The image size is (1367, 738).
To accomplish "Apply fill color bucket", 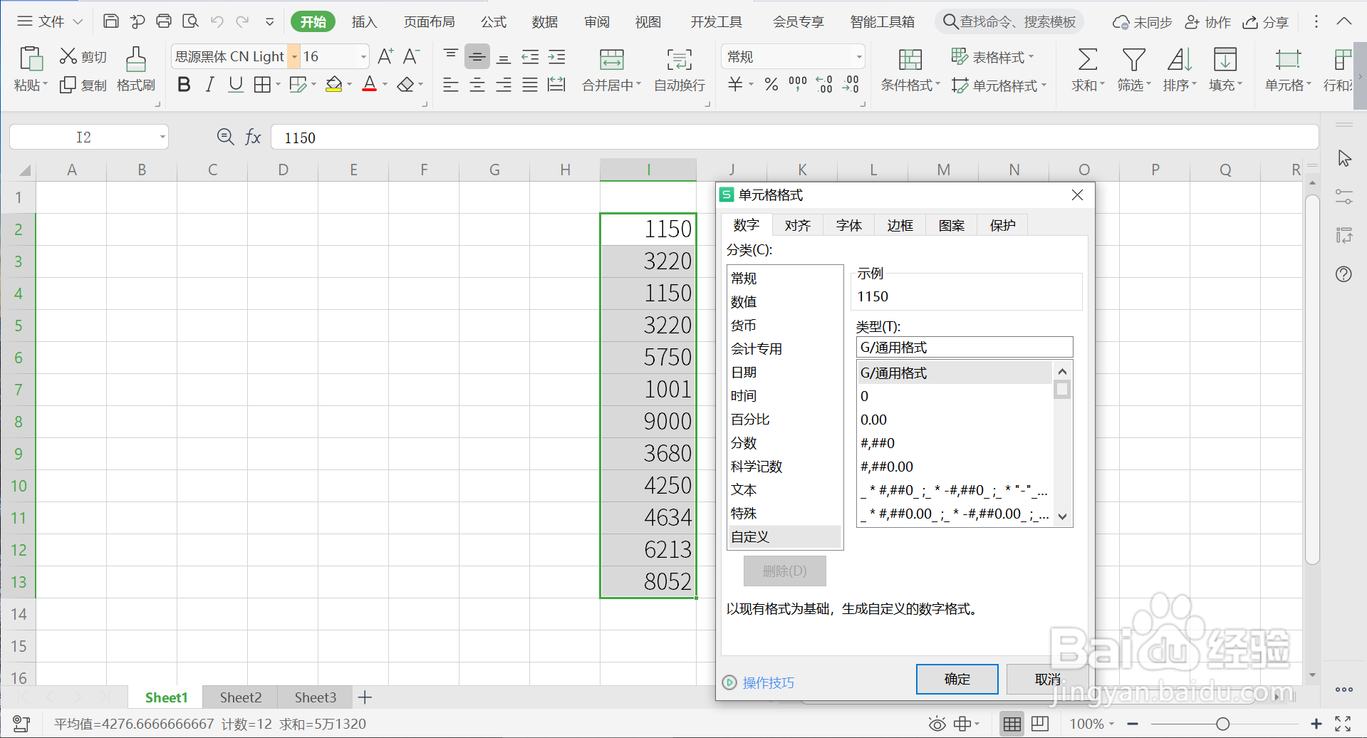I will [333, 85].
